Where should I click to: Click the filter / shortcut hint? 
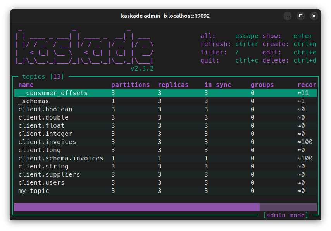(219, 52)
